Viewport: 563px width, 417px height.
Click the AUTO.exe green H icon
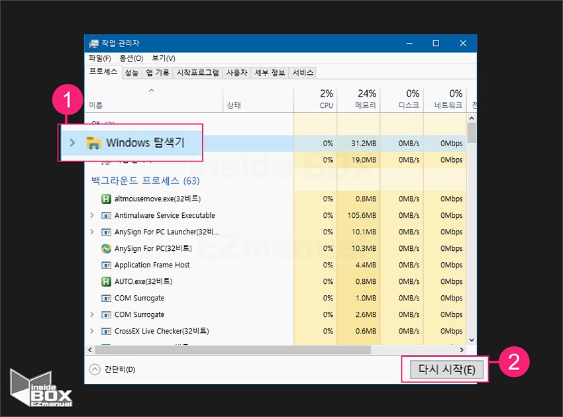[x=106, y=282]
